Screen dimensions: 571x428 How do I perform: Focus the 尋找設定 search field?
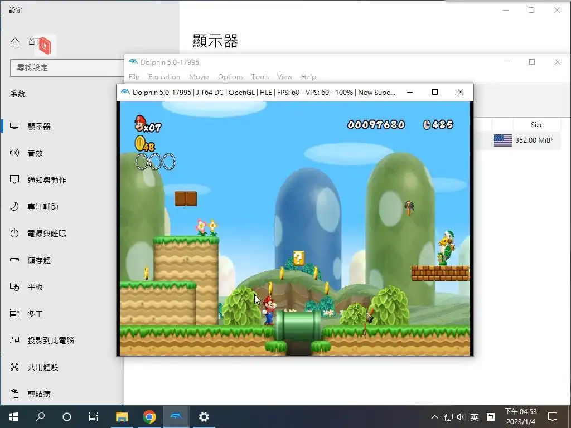point(67,67)
